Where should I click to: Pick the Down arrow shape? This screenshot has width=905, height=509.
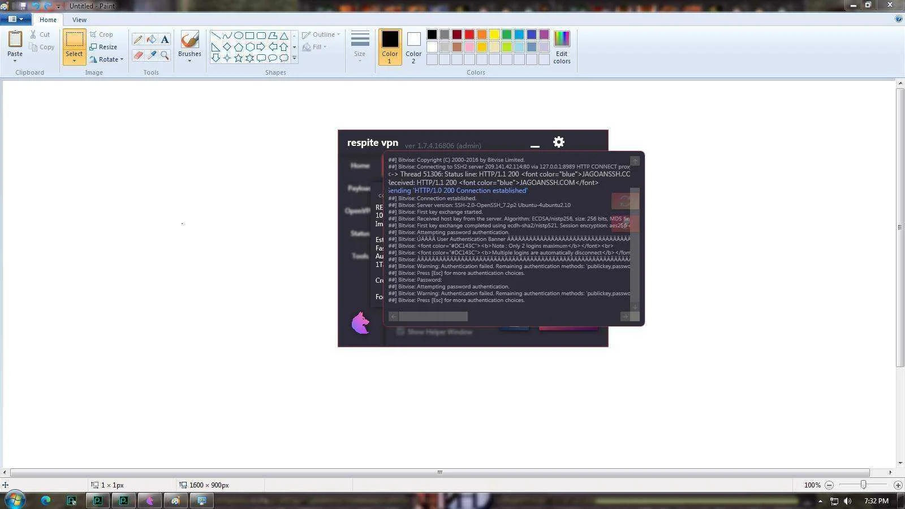pyautogui.click(x=216, y=58)
